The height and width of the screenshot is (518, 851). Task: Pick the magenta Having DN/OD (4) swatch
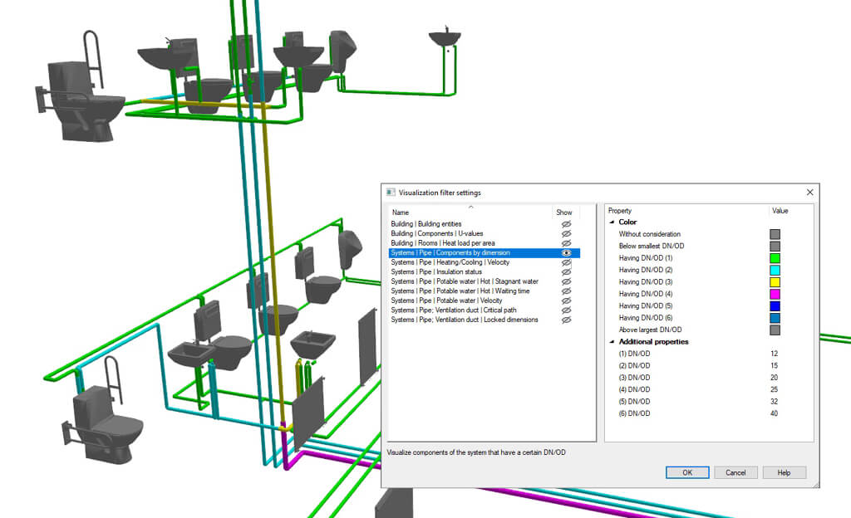point(775,294)
